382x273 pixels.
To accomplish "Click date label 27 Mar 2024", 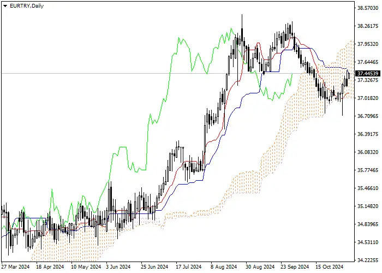I will point(16,267).
